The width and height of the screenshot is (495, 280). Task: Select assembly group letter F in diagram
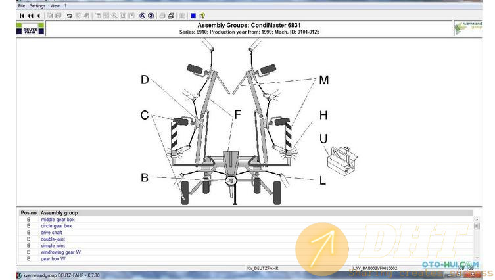click(238, 114)
